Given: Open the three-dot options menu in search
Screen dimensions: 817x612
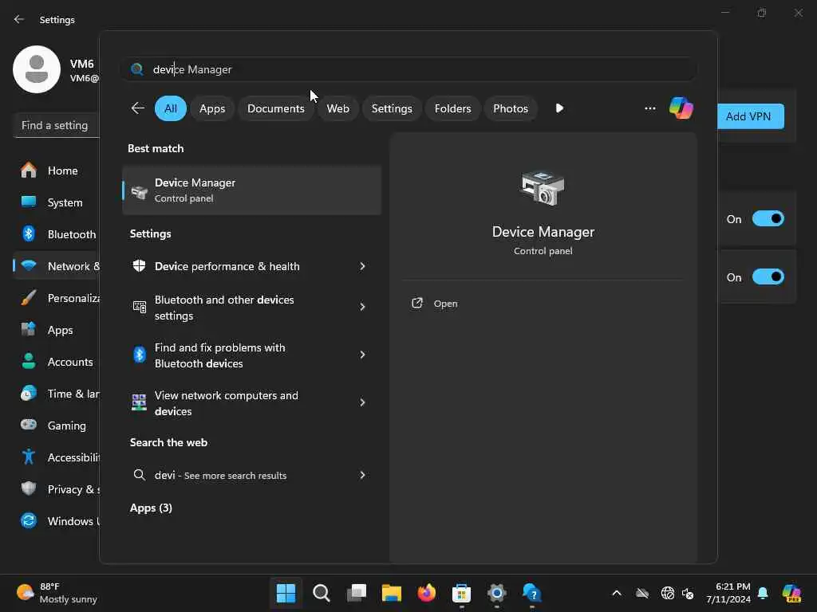Looking at the screenshot, I should coord(649,108).
